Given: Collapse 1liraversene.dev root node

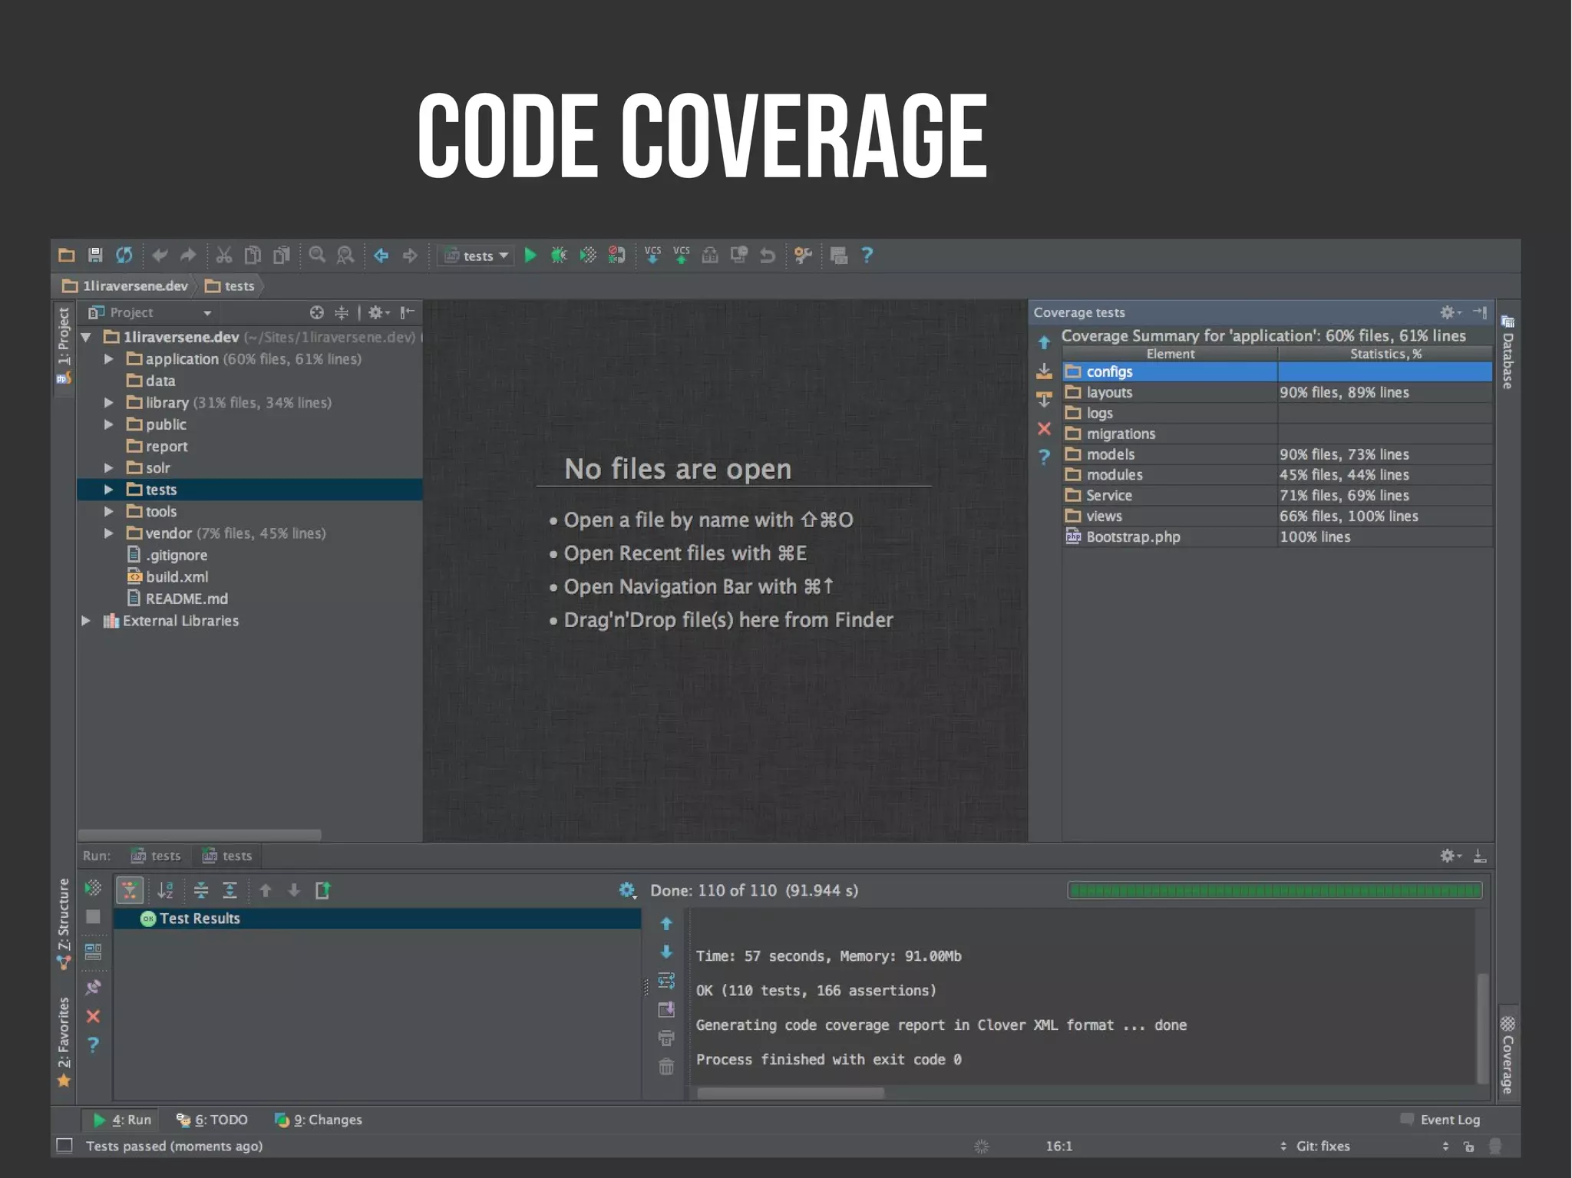Looking at the screenshot, I should pos(86,337).
